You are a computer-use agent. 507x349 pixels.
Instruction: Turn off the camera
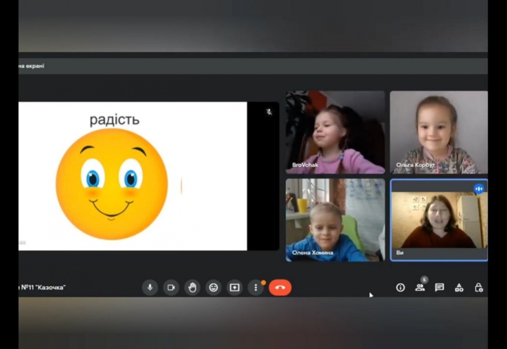pyautogui.click(x=171, y=287)
